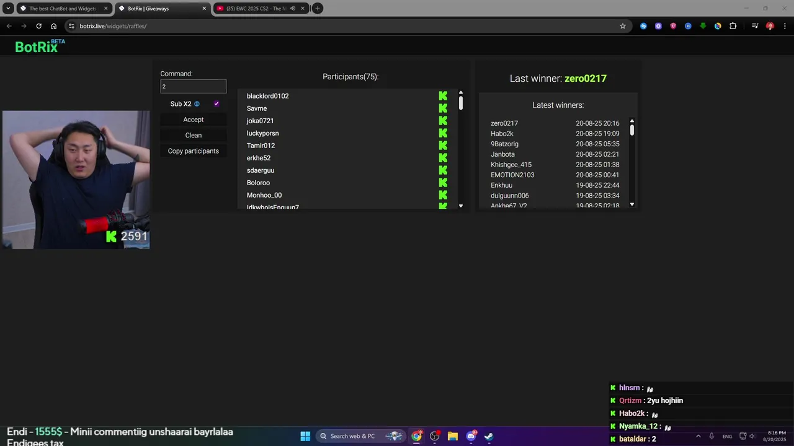Open the browser profile avatar

click(x=770, y=26)
